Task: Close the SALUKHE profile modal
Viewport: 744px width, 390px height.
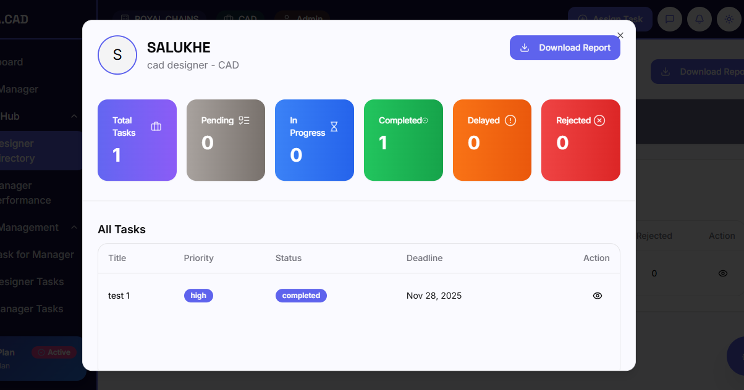Action: [620, 35]
